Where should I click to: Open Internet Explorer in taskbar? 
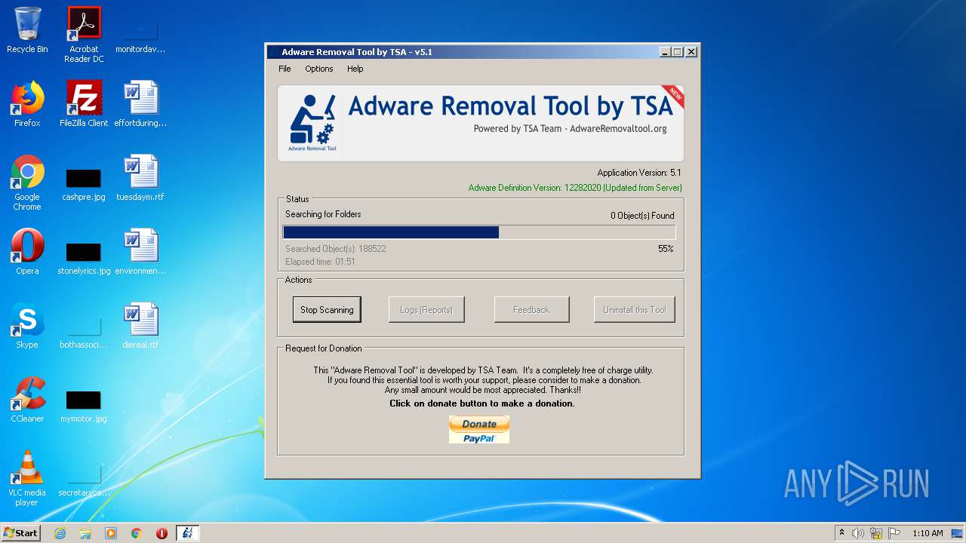click(60, 533)
